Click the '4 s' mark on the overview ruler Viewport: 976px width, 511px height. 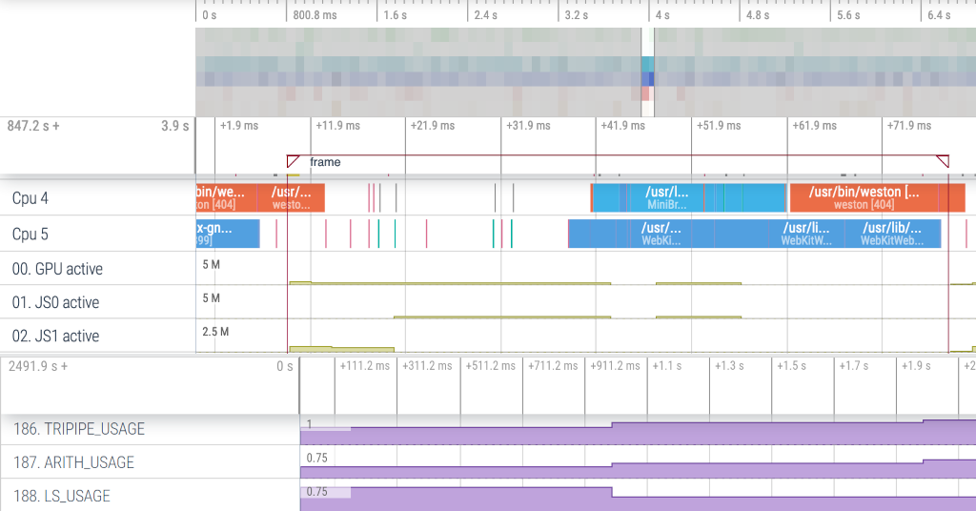coord(662,15)
